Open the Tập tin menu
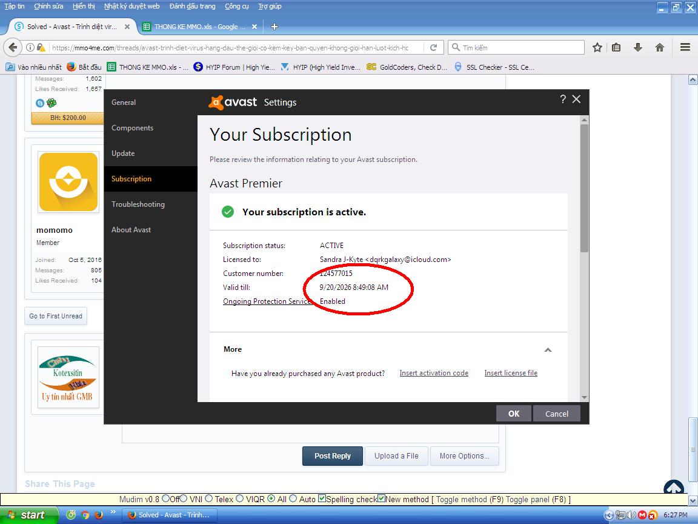 (15, 6)
